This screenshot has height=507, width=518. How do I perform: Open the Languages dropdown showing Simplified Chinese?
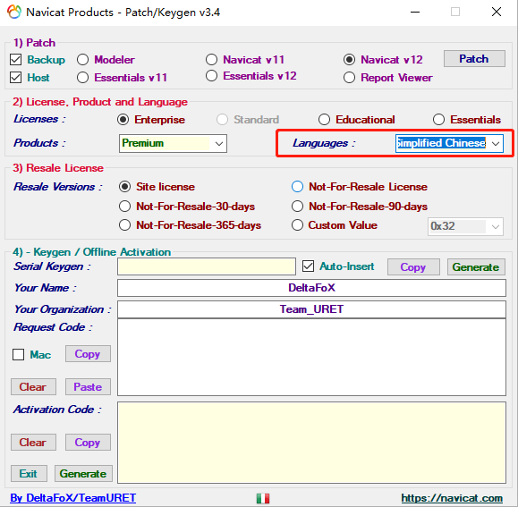(x=449, y=143)
